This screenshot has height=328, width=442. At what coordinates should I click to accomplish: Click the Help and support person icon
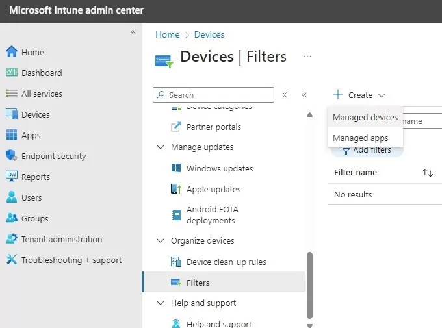click(x=176, y=323)
